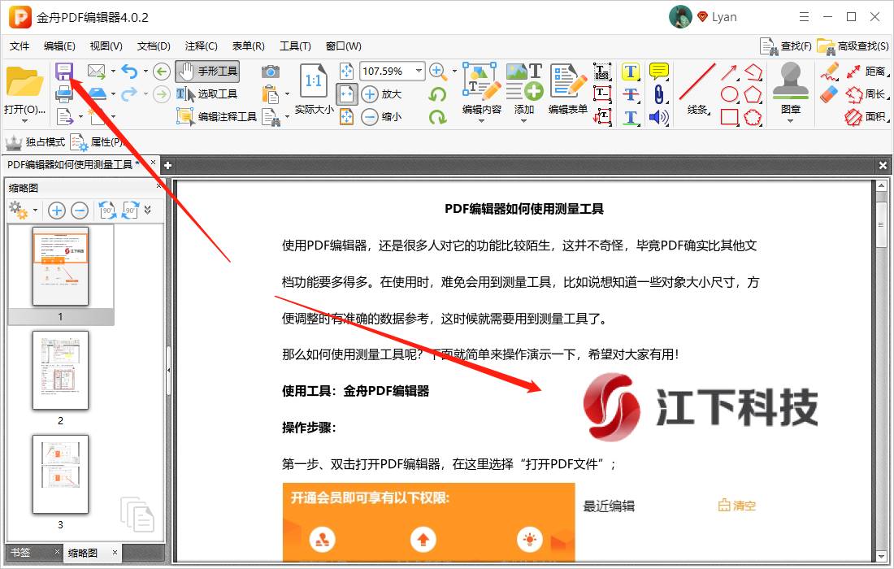Image resolution: width=894 pixels, height=569 pixels.
Task: Select page 2 thumbnail
Action: click(x=60, y=370)
